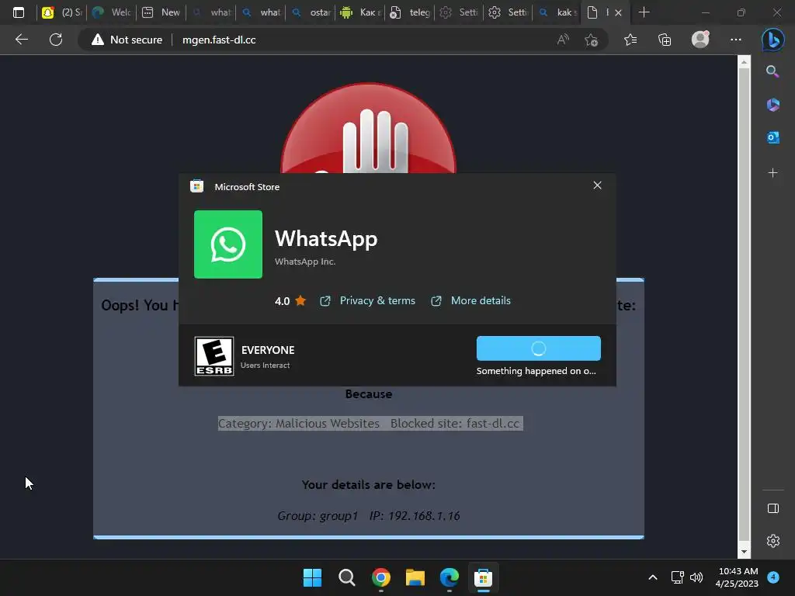Close the current active tab

(x=618, y=12)
